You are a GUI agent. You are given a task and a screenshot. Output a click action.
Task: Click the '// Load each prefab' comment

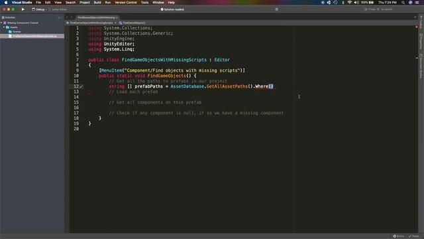133,92
